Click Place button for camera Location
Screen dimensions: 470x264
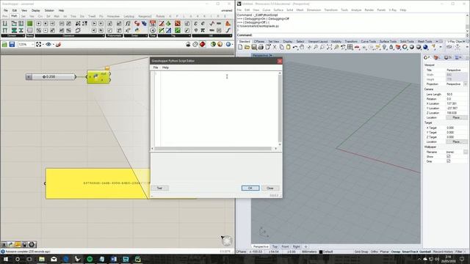(x=456, y=117)
